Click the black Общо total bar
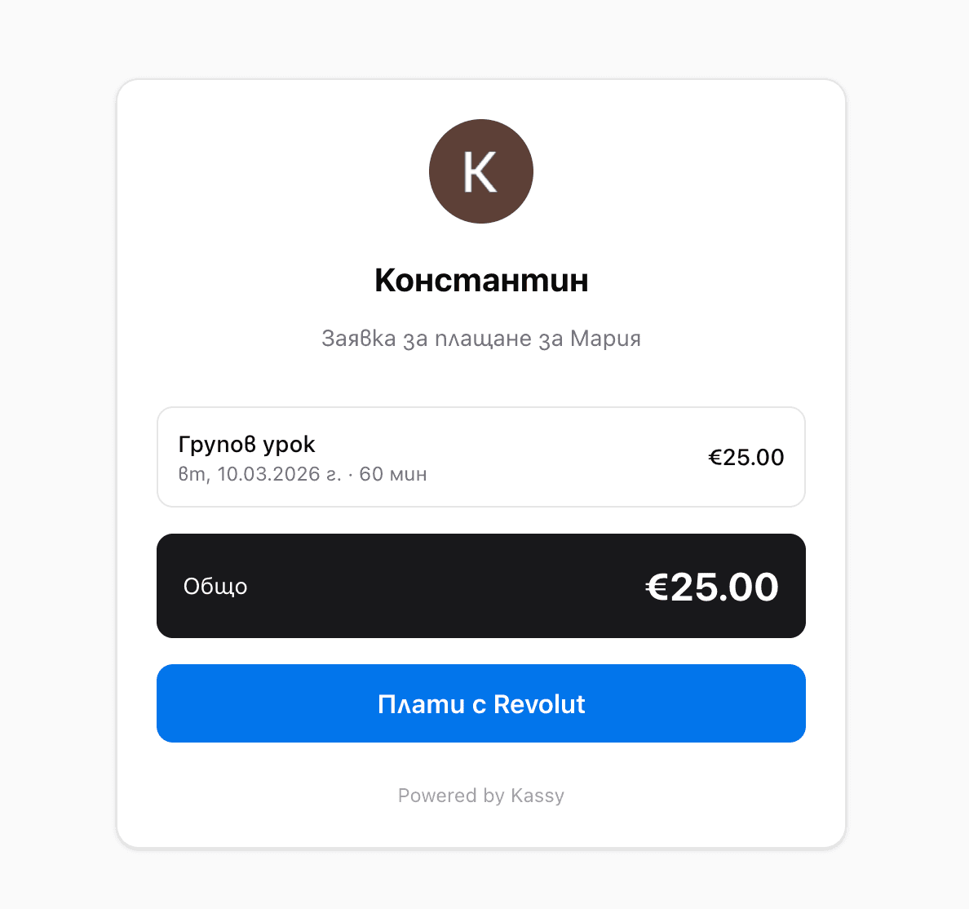Viewport: 969px width, 909px height. (480, 586)
